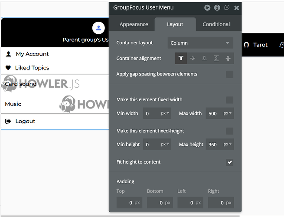Screen dimensions: 284x217
Task: Click the Container alignment label
Action: point(139,59)
